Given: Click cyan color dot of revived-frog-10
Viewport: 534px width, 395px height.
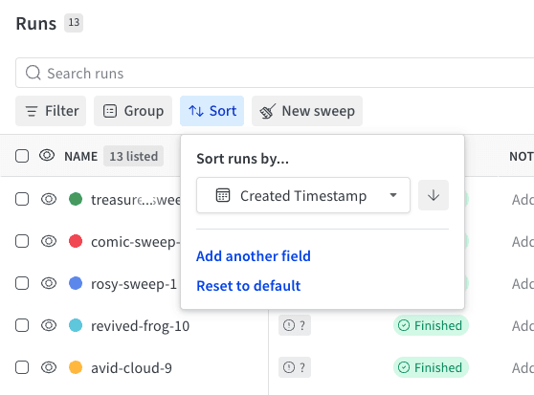Looking at the screenshot, I should [x=76, y=325].
